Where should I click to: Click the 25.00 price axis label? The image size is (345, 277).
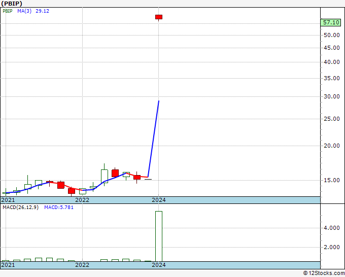pyautogui.click(x=332, y=119)
